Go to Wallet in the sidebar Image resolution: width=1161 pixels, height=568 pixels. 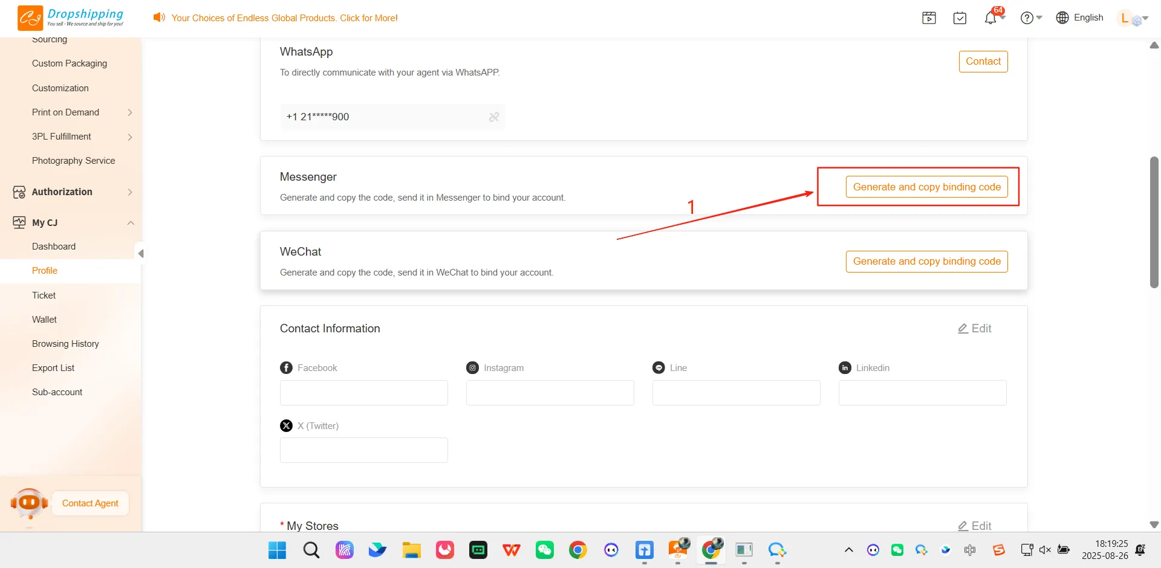(44, 320)
